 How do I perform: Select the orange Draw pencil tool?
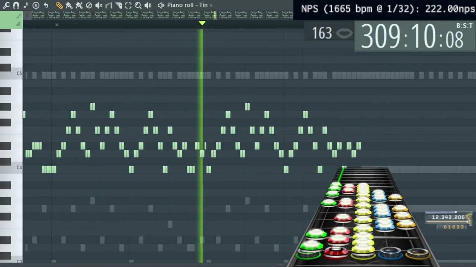click(x=59, y=5)
